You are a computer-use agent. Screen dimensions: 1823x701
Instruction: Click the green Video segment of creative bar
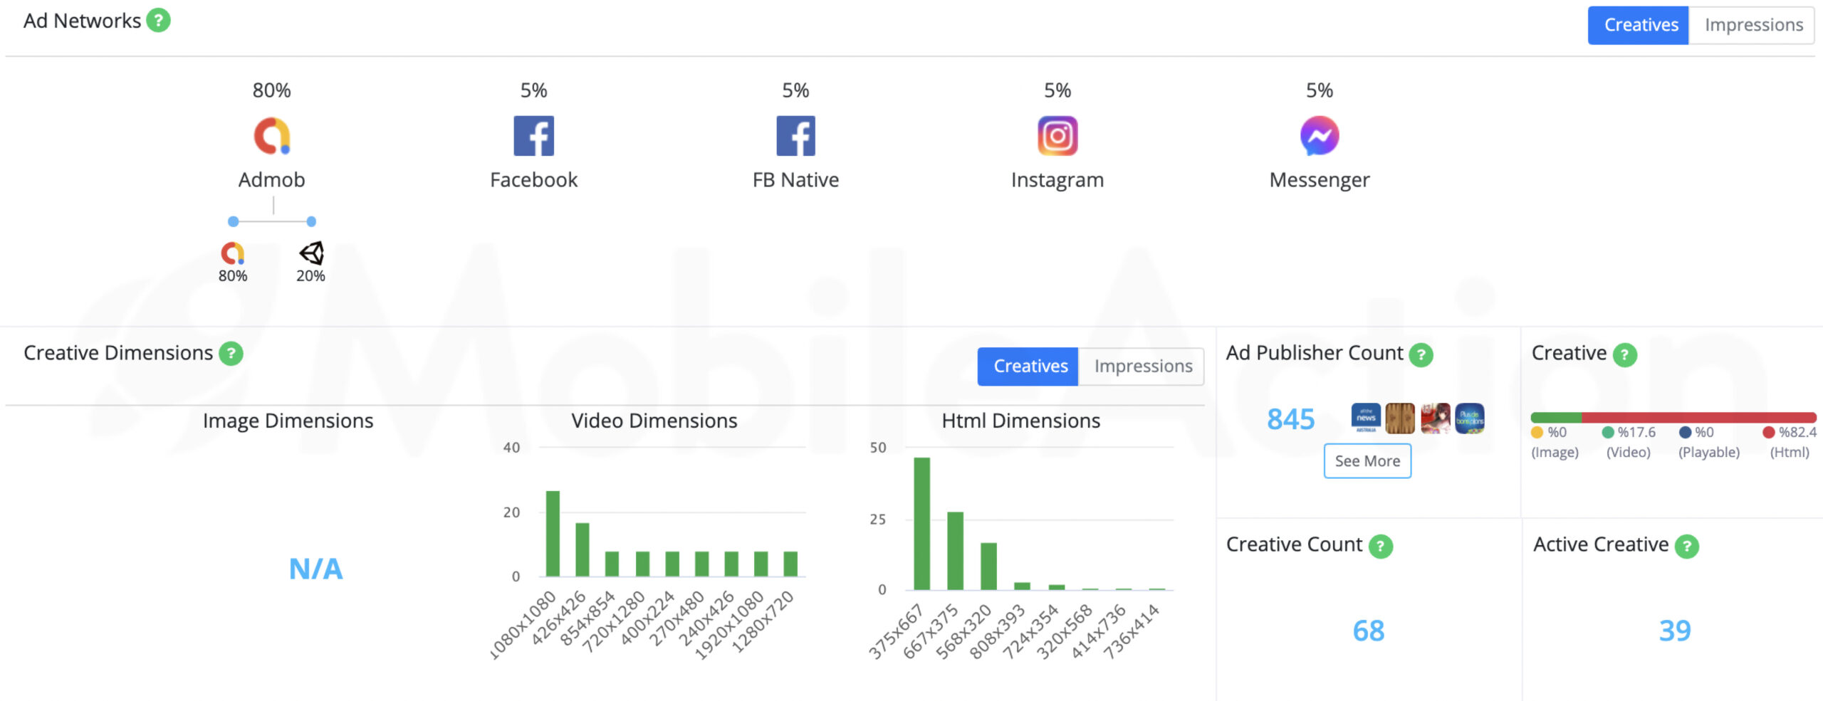coord(1556,417)
